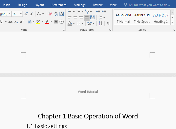Click the Decrease Indent icon
This screenshot has height=129, width=176.
click(x=98, y=12)
